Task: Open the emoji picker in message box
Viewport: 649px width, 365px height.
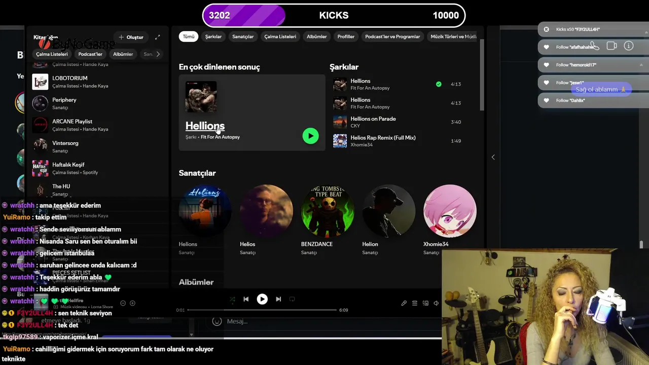Action: point(217,321)
